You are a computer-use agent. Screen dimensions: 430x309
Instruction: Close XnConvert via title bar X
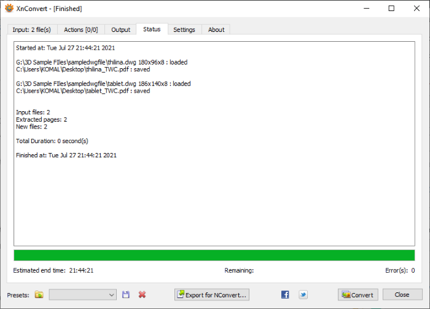416,9
